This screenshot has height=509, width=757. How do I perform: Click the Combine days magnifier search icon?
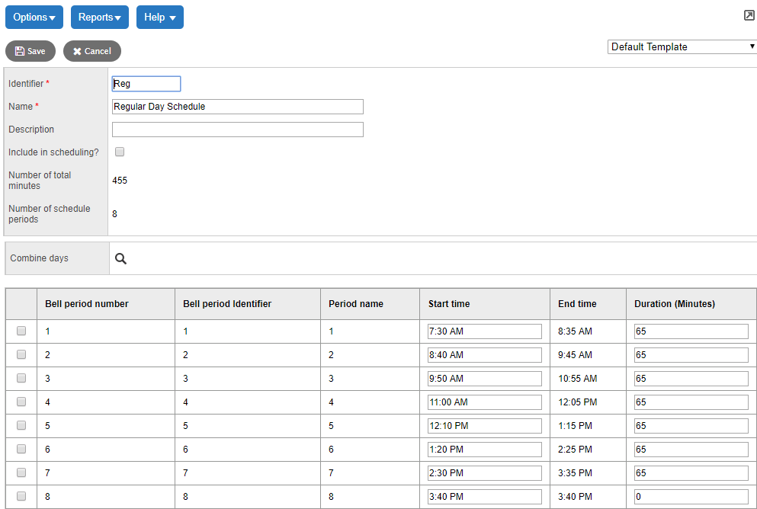[120, 259]
